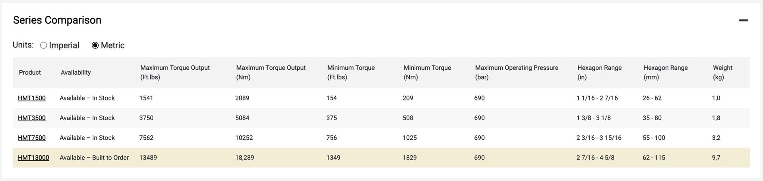Click Minimum Torque (Ft.lbs) column header
Screen dimensions: 763x181
[x=351, y=72]
